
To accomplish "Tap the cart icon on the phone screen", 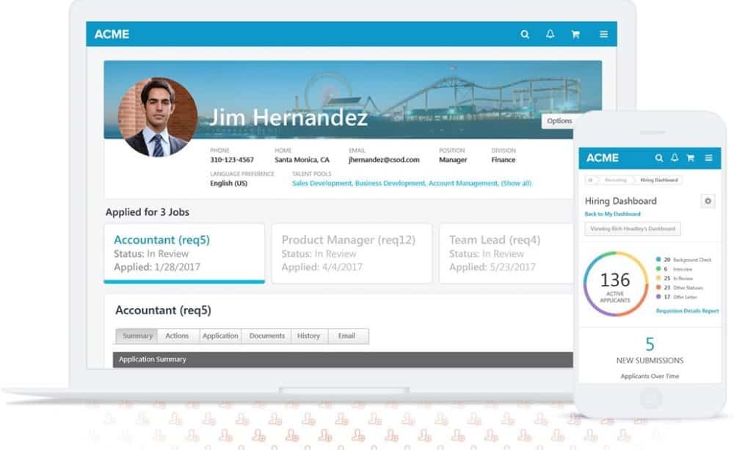I will [x=691, y=158].
